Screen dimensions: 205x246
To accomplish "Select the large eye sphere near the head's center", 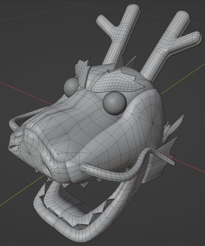I will [115, 103].
